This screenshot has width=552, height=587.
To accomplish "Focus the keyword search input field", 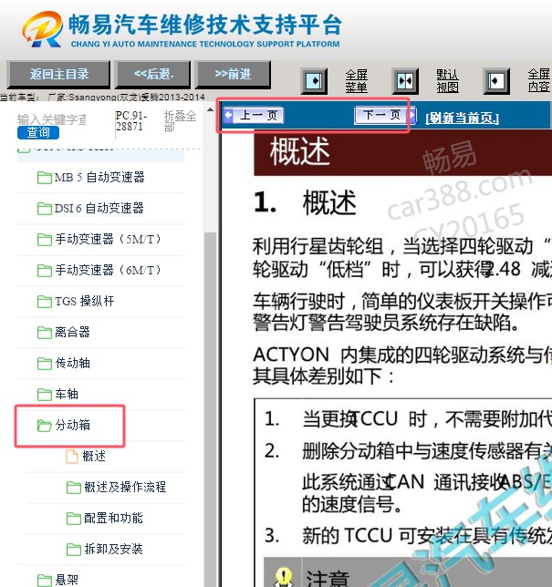I will [52, 119].
